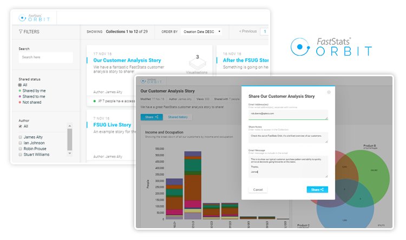Viewport: 406px width, 240px height.
Task: Open the Visualisations stack icon showing 3
Action: (197, 62)
